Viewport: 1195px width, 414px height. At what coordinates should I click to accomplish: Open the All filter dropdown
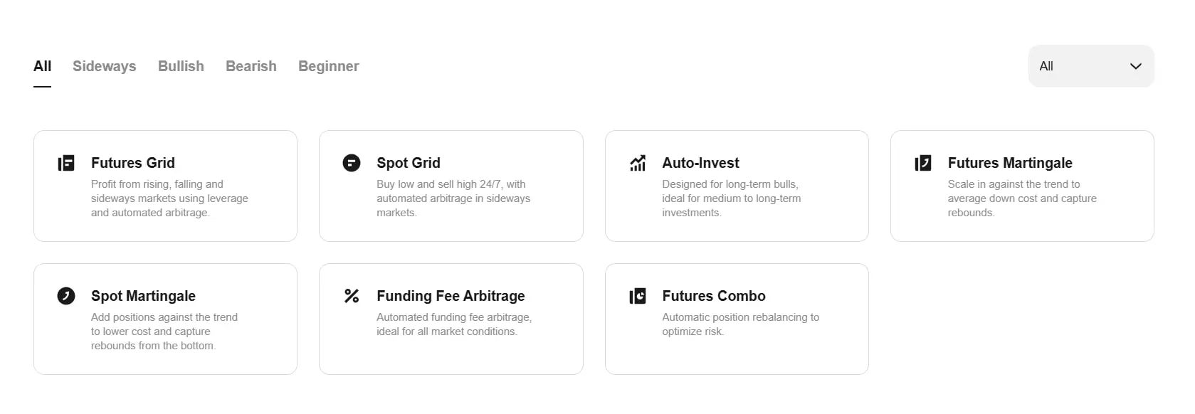click(x=1091, y=66)
